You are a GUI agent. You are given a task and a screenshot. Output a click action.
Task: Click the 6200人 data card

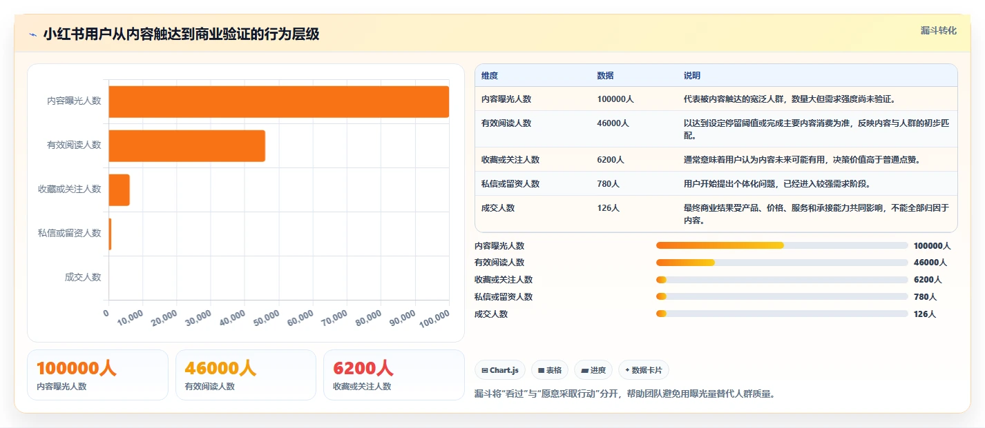394,375
